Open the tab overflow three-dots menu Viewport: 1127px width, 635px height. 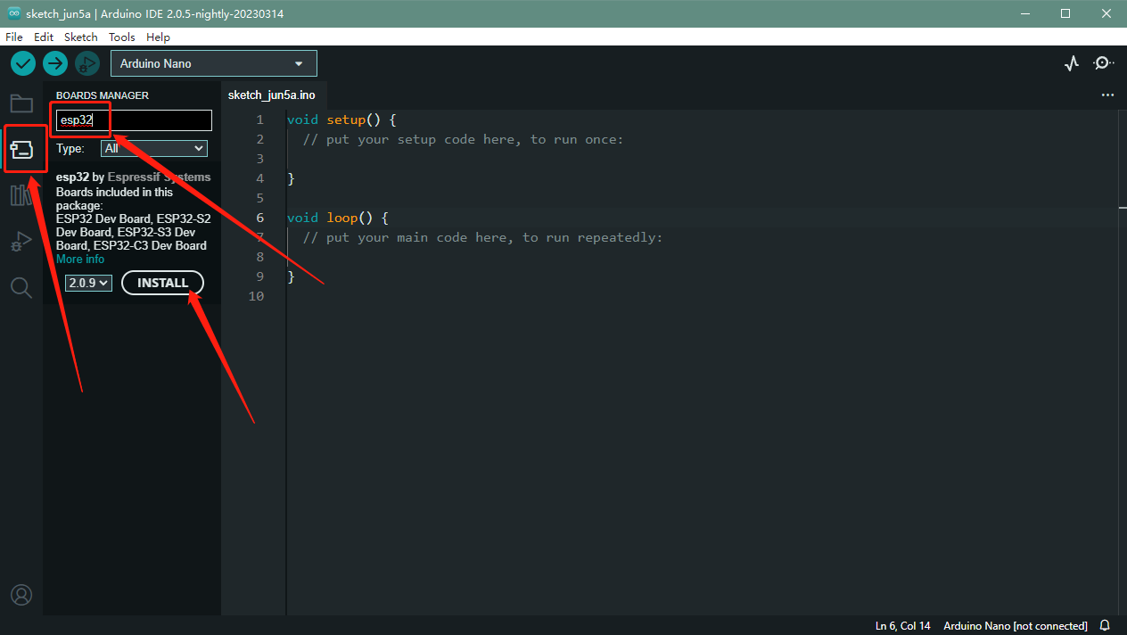point(1107,95)
